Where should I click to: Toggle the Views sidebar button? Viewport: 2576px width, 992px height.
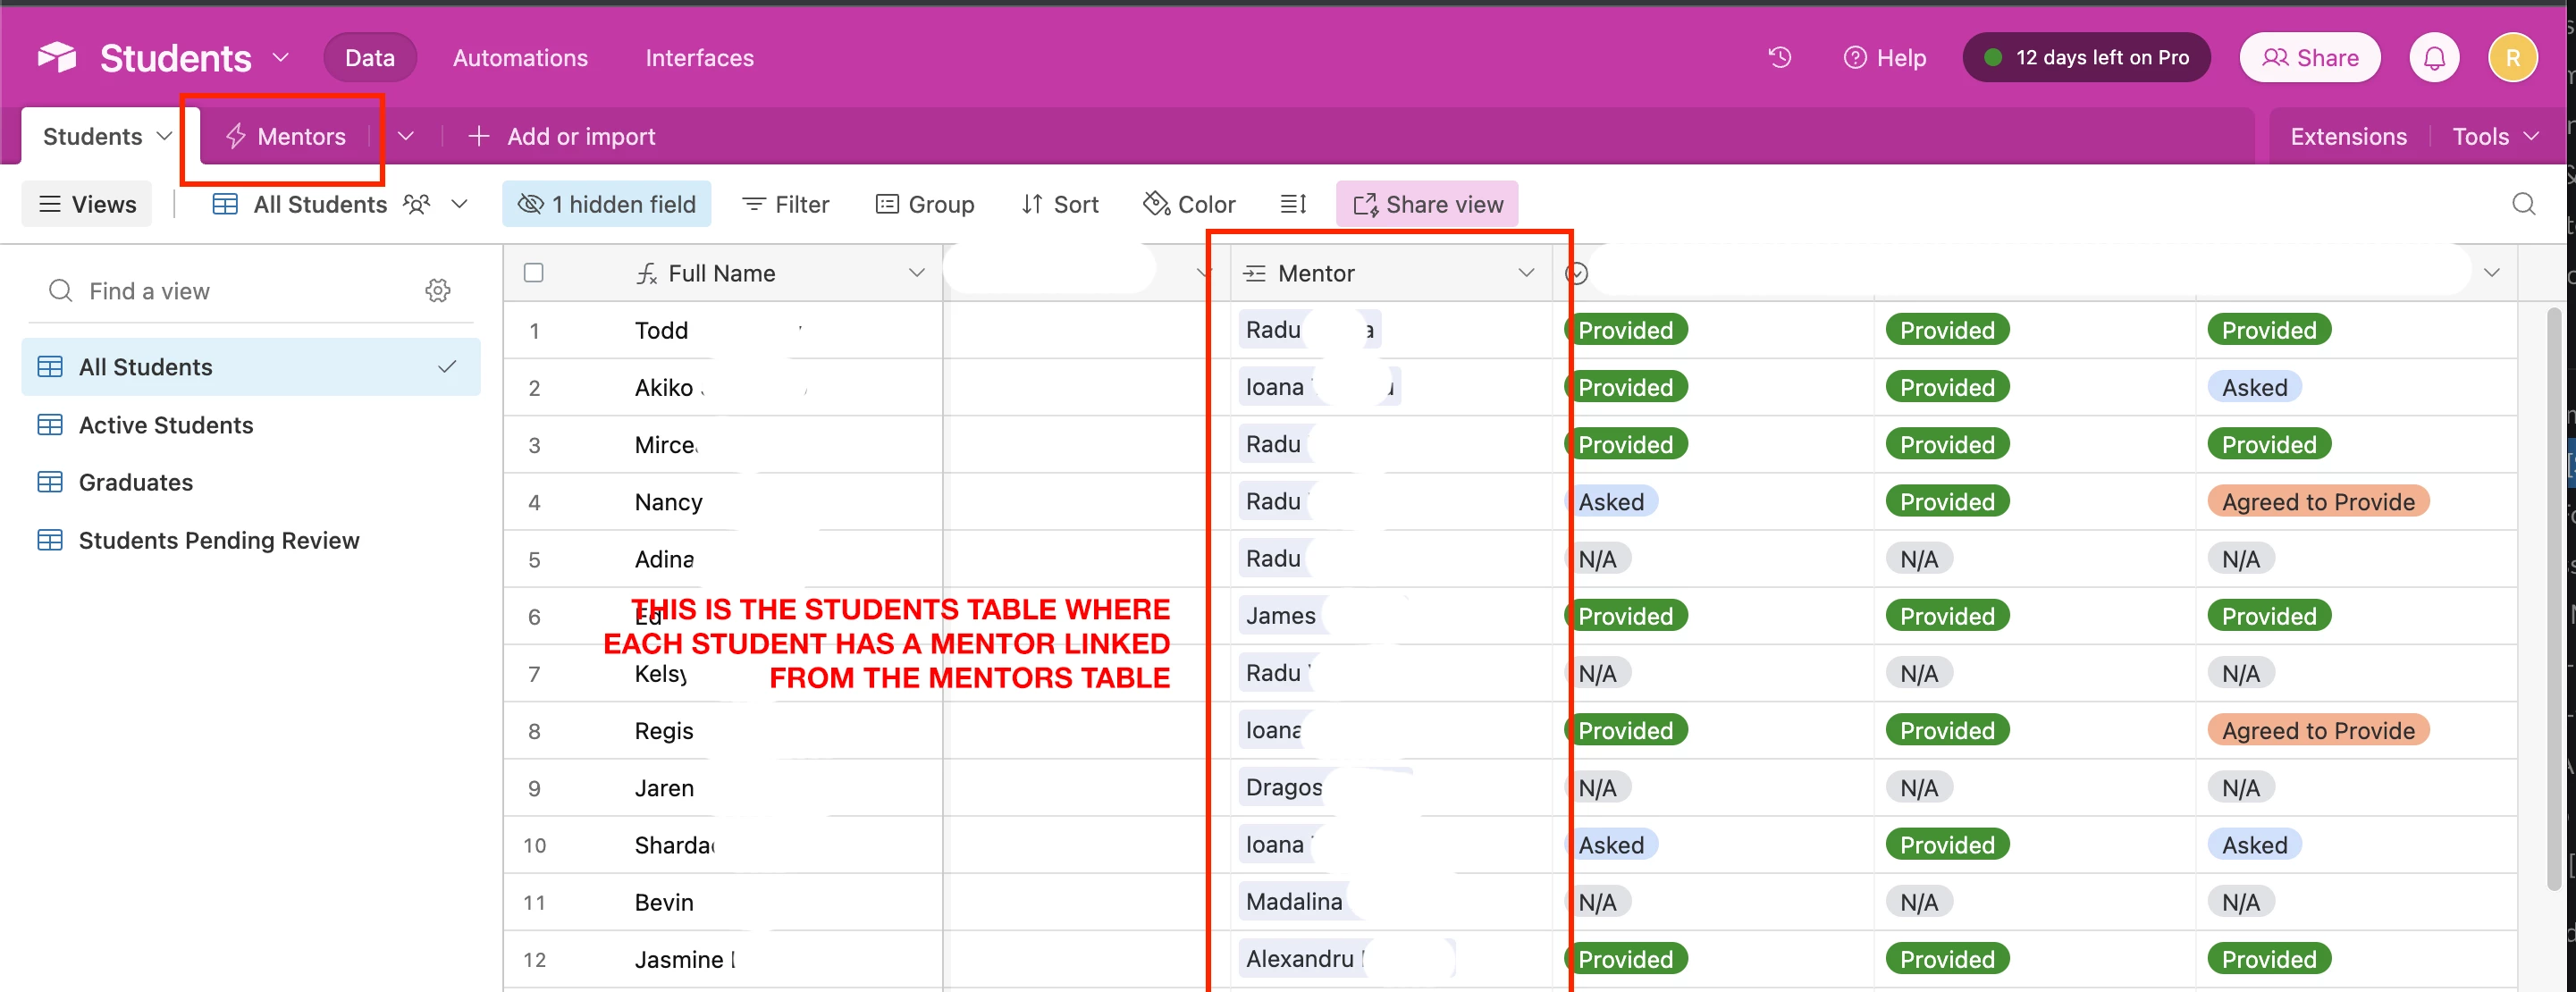[x=87, y=204]
